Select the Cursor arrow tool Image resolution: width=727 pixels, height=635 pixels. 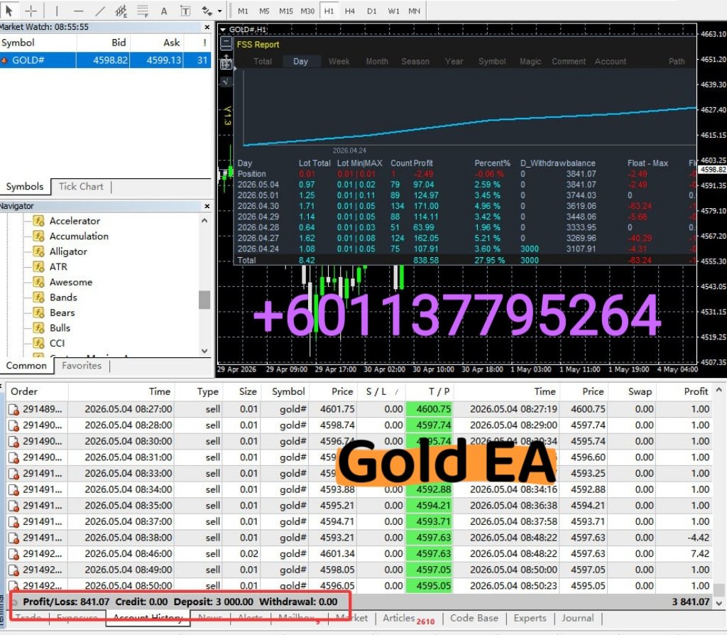coord(9,10)
